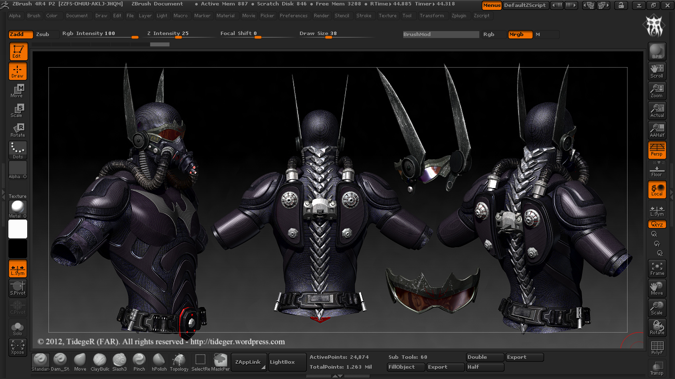Click the Frame mesh button
This screenshot has width=675, height=379.
657,268
